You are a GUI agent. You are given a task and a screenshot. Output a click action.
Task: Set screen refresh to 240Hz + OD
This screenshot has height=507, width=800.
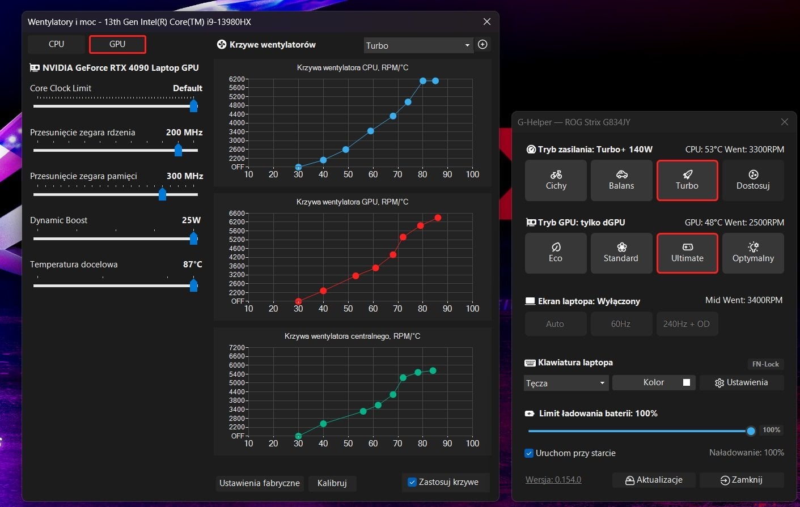point(687,324)
